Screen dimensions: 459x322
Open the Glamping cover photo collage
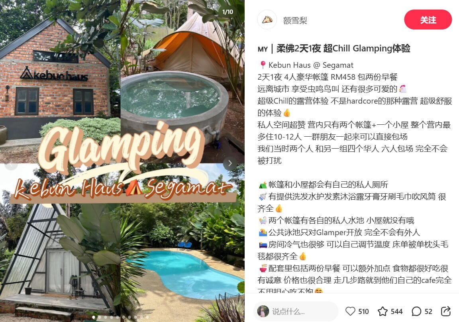(122, 161)
